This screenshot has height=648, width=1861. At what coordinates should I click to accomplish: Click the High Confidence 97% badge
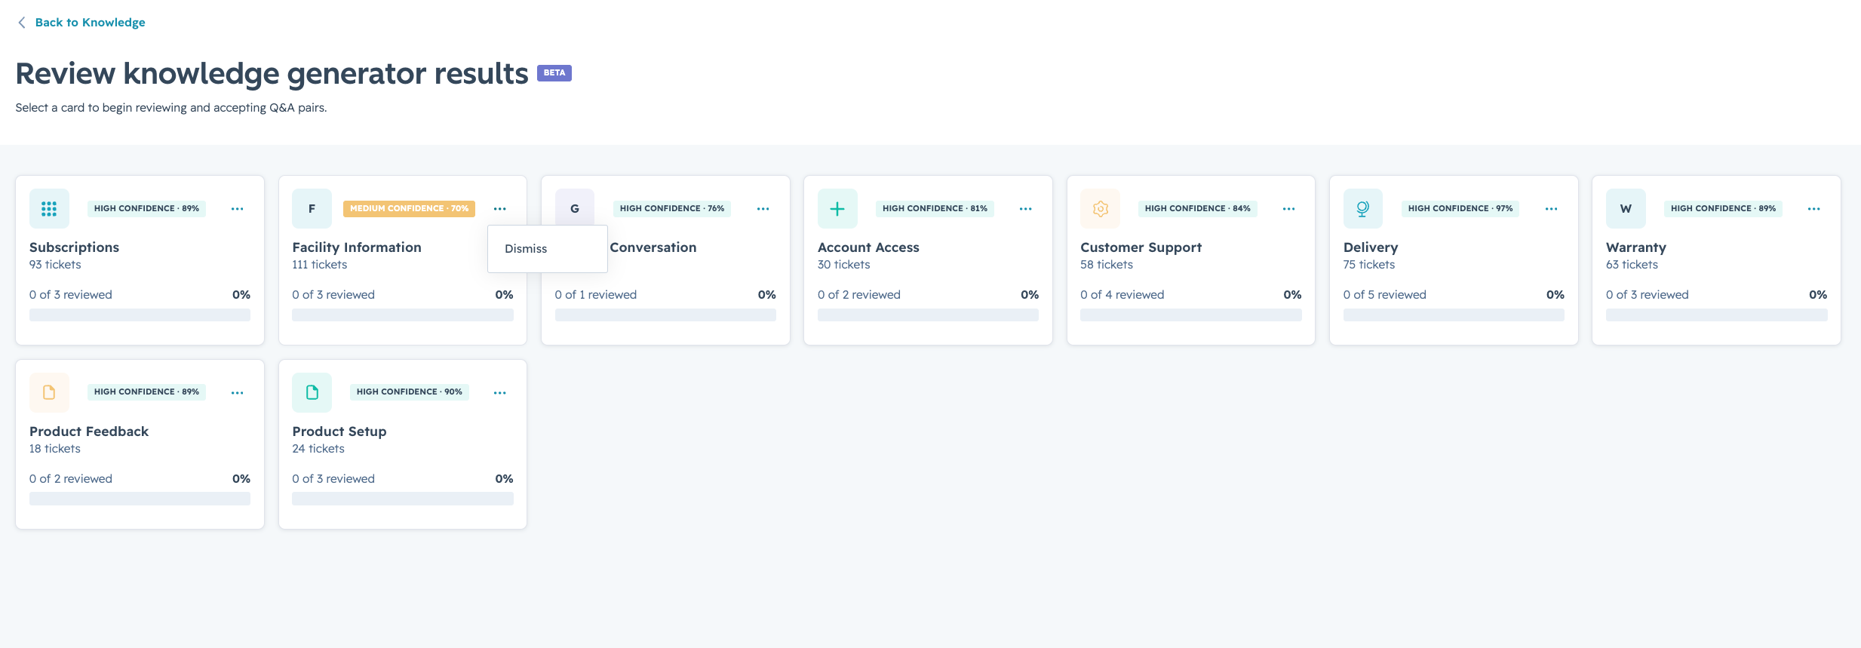(1460, 209)
